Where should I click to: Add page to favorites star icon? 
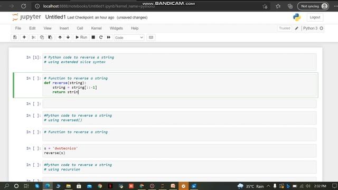click(x=265, y=6)
